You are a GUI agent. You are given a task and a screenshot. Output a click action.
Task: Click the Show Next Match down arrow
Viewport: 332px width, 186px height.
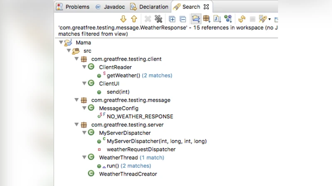pyautogui.click(x=123, y=19)
